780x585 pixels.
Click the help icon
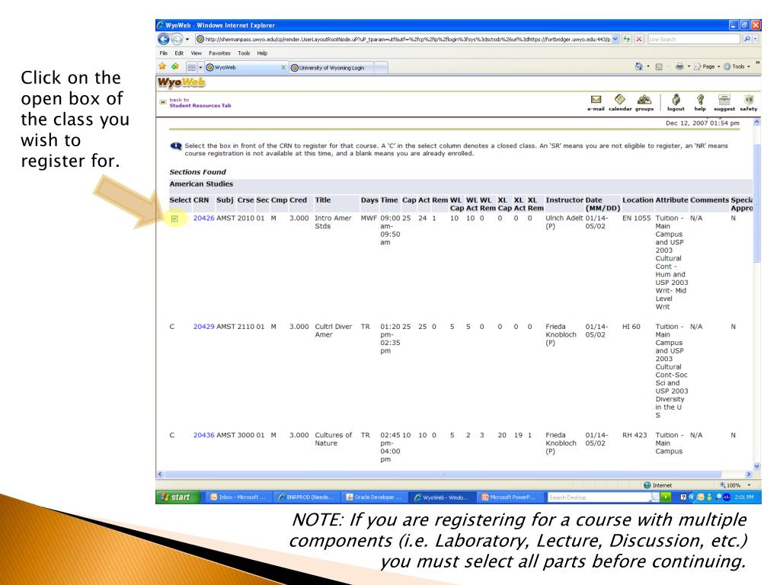(x=700, y=103)
